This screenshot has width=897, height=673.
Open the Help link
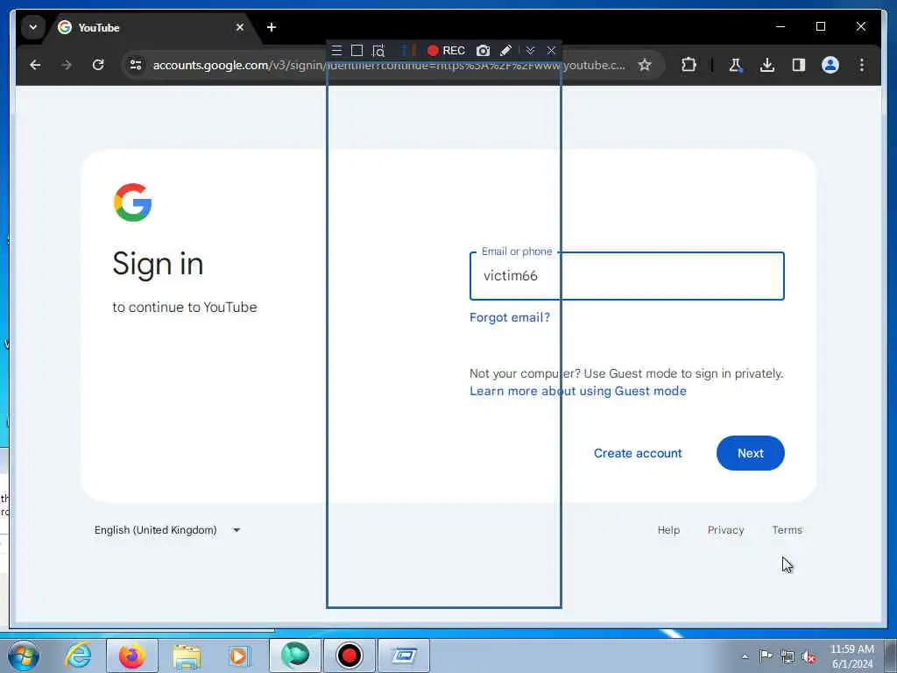point(668,530)
